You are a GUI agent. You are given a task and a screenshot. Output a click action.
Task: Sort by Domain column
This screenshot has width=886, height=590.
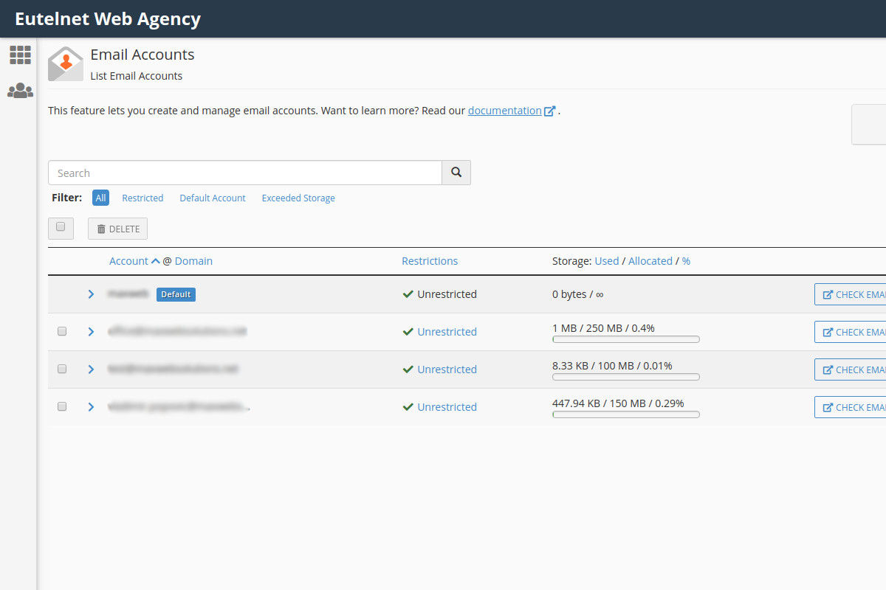click(x=193, y=261)
